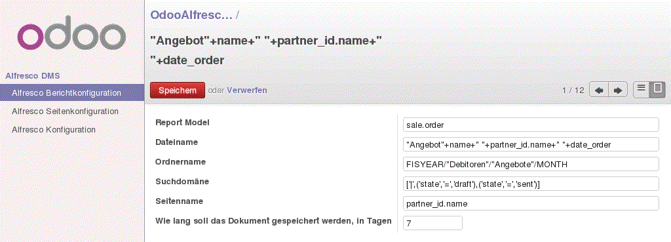The width and height of the screenshot is (671, 242).
Task: Go to previous record arrow
Action: pyautogui.click(x=599, y=91)
